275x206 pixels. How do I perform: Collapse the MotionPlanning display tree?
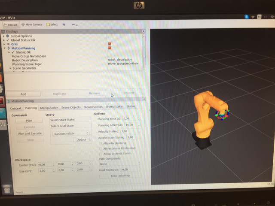pos(5,48)
